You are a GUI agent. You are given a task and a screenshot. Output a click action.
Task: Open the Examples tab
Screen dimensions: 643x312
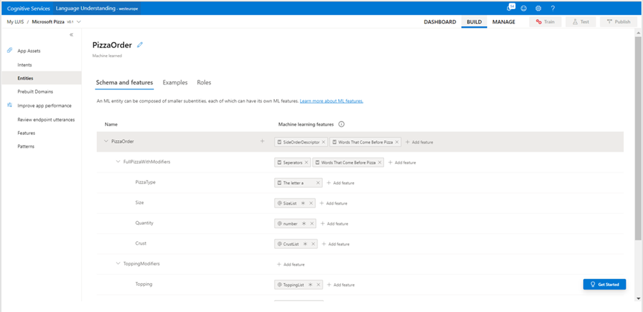[175, 82]
